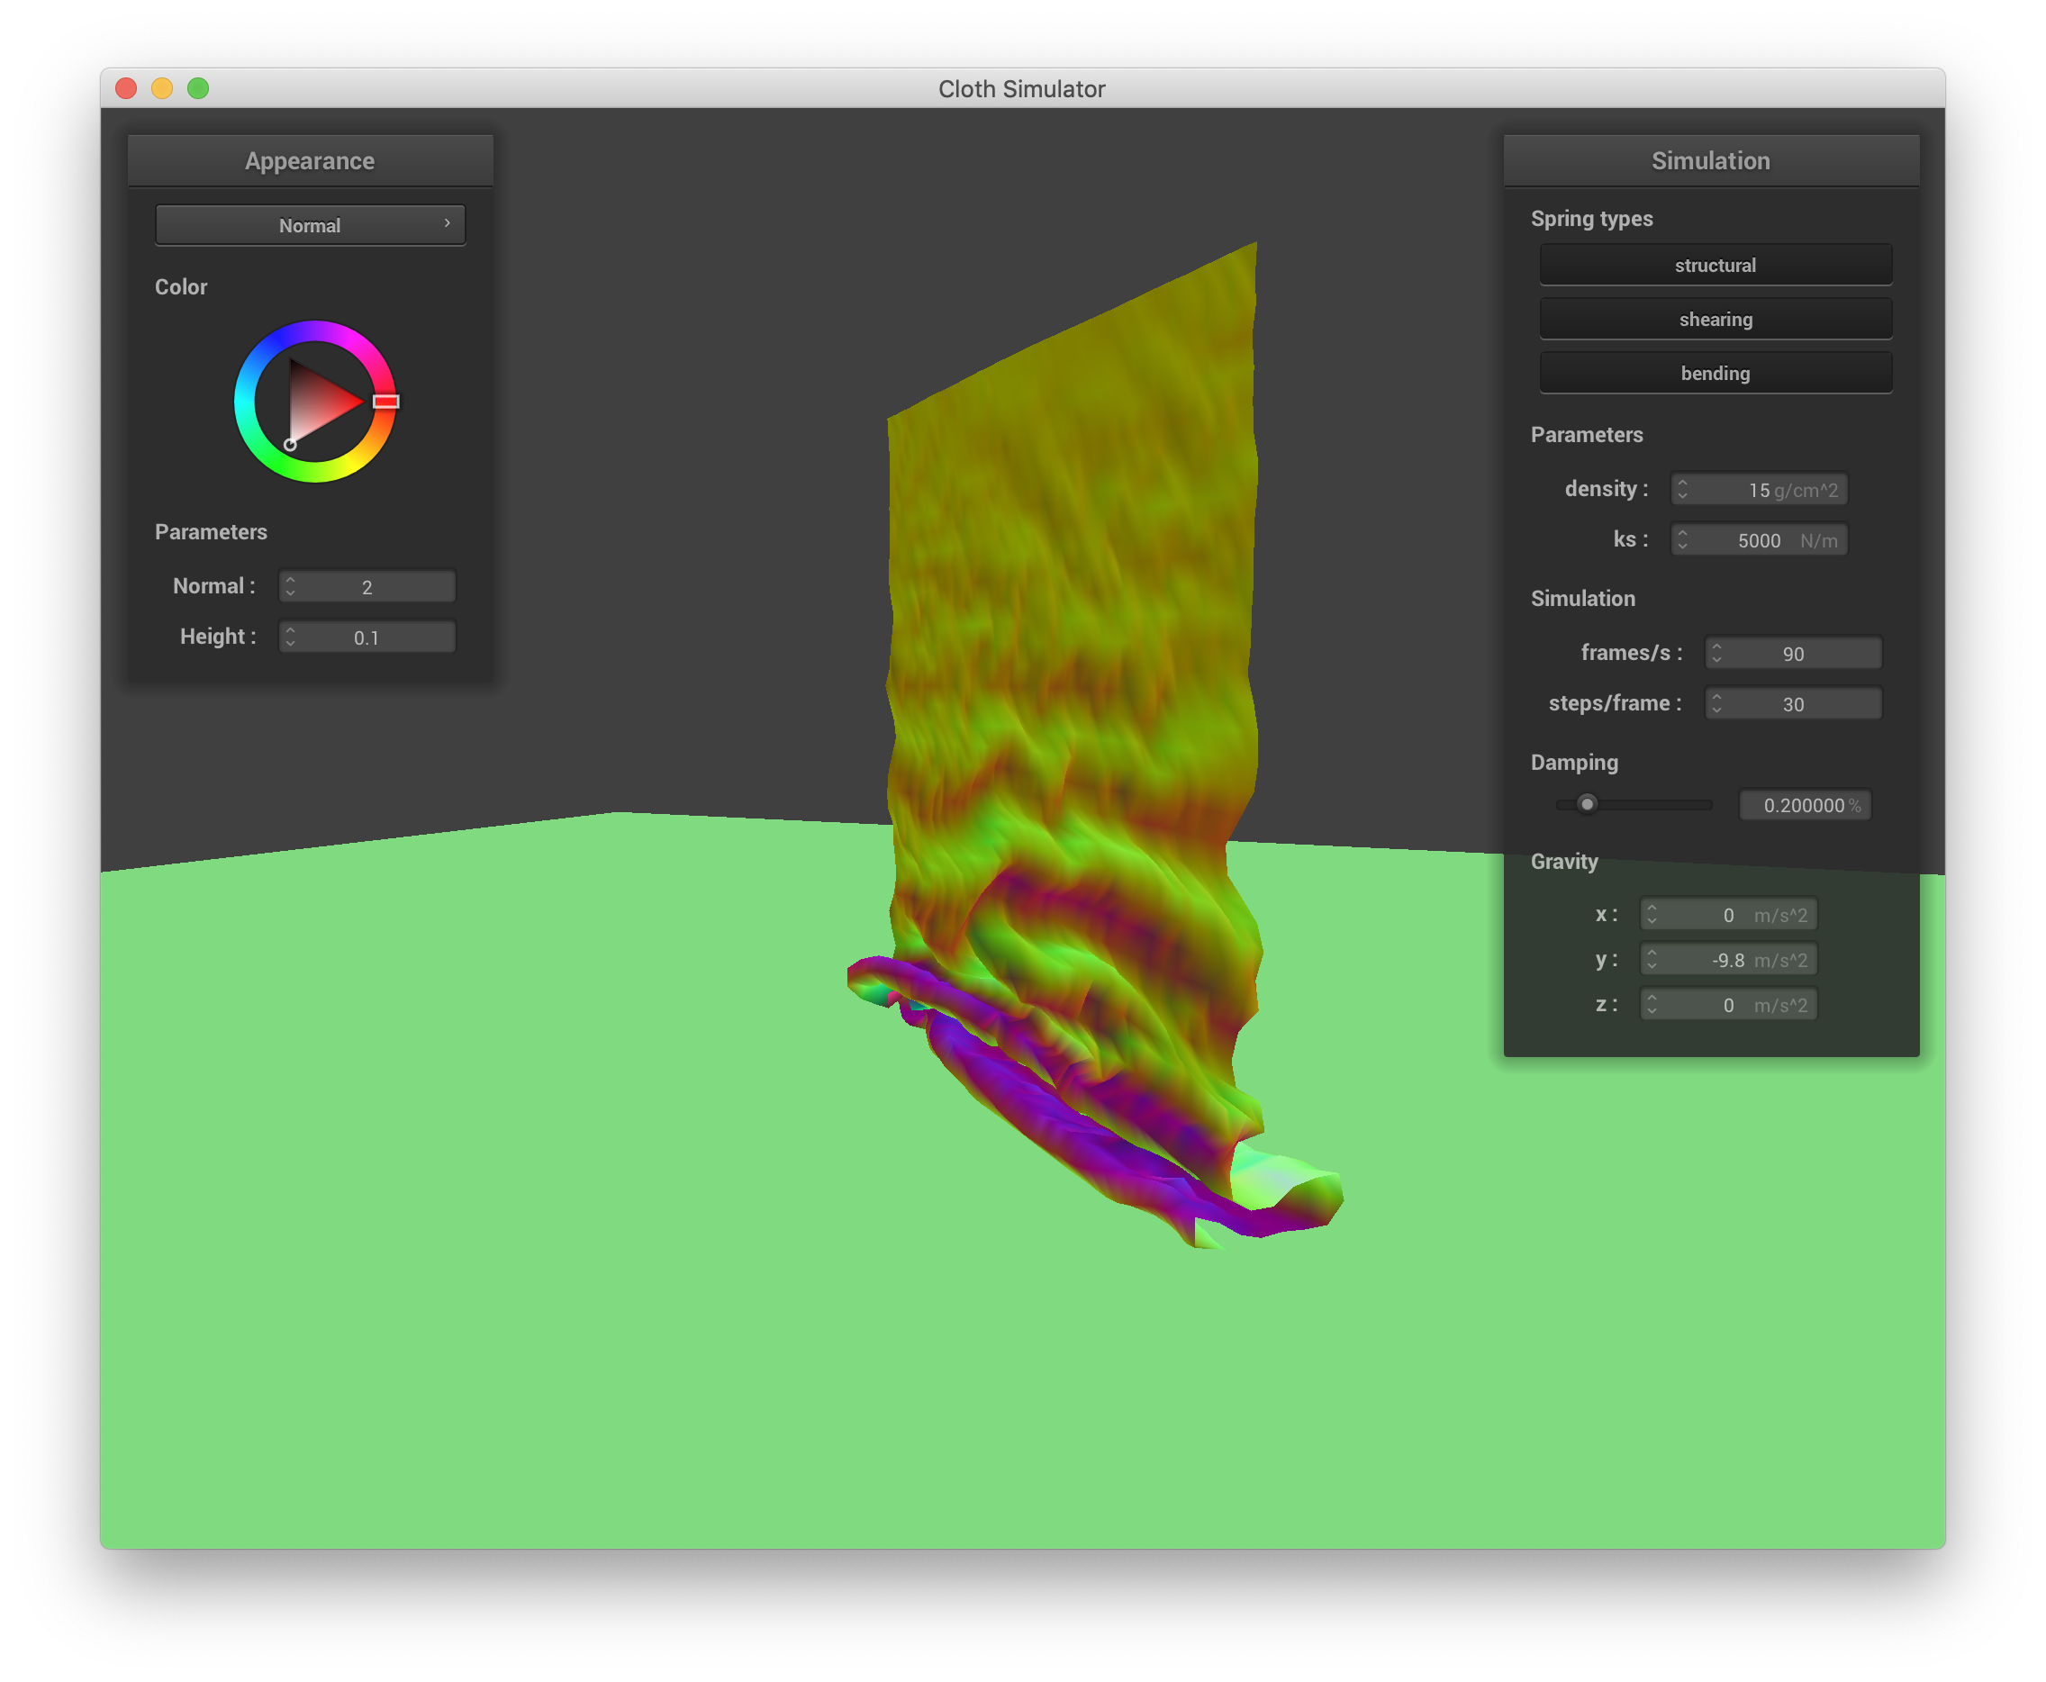The width and height of the screenshot is (2046, 1682).
Task: Close the Cloth Simulator window
Action: pos(126,88)
